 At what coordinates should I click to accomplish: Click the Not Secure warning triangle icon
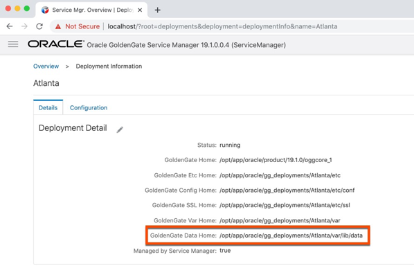pos(58,26)
